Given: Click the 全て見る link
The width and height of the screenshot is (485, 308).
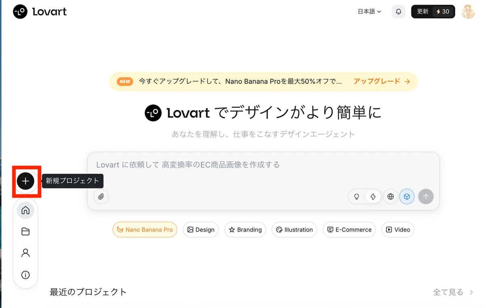Looking at the screenshot, I should coord(448,292).
